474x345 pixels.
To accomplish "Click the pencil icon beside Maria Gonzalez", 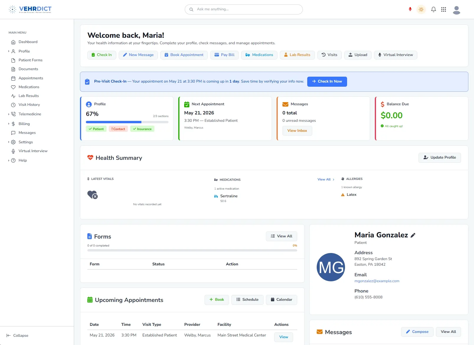I will 413,235.
